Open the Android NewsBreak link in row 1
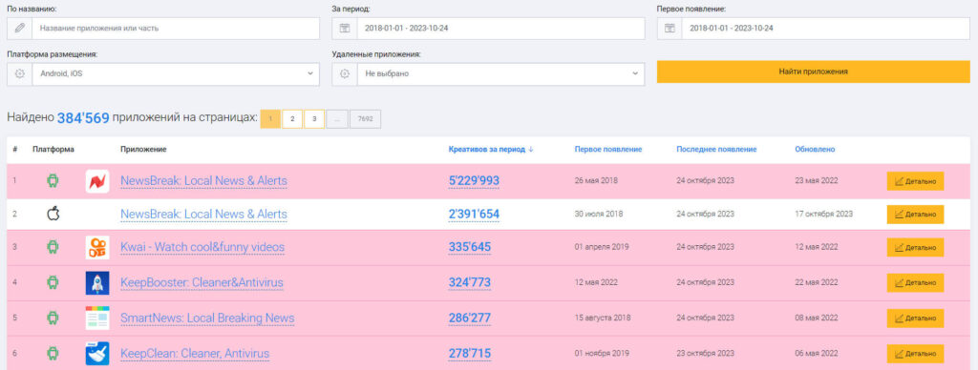The image size is (978, 370). point(204,180)
